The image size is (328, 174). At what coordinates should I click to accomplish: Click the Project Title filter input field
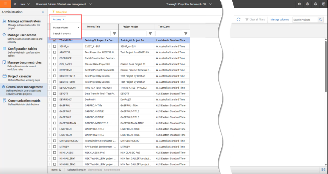pos(97,33)
